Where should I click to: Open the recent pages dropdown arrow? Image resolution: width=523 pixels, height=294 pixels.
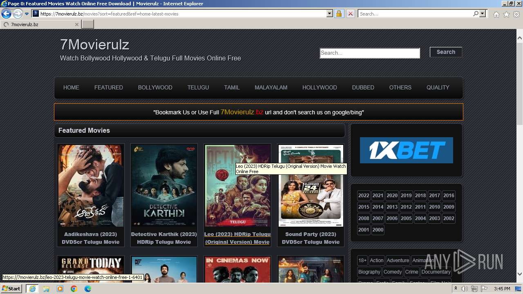point(27,14)
